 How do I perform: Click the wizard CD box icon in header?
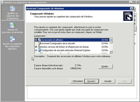128,16
